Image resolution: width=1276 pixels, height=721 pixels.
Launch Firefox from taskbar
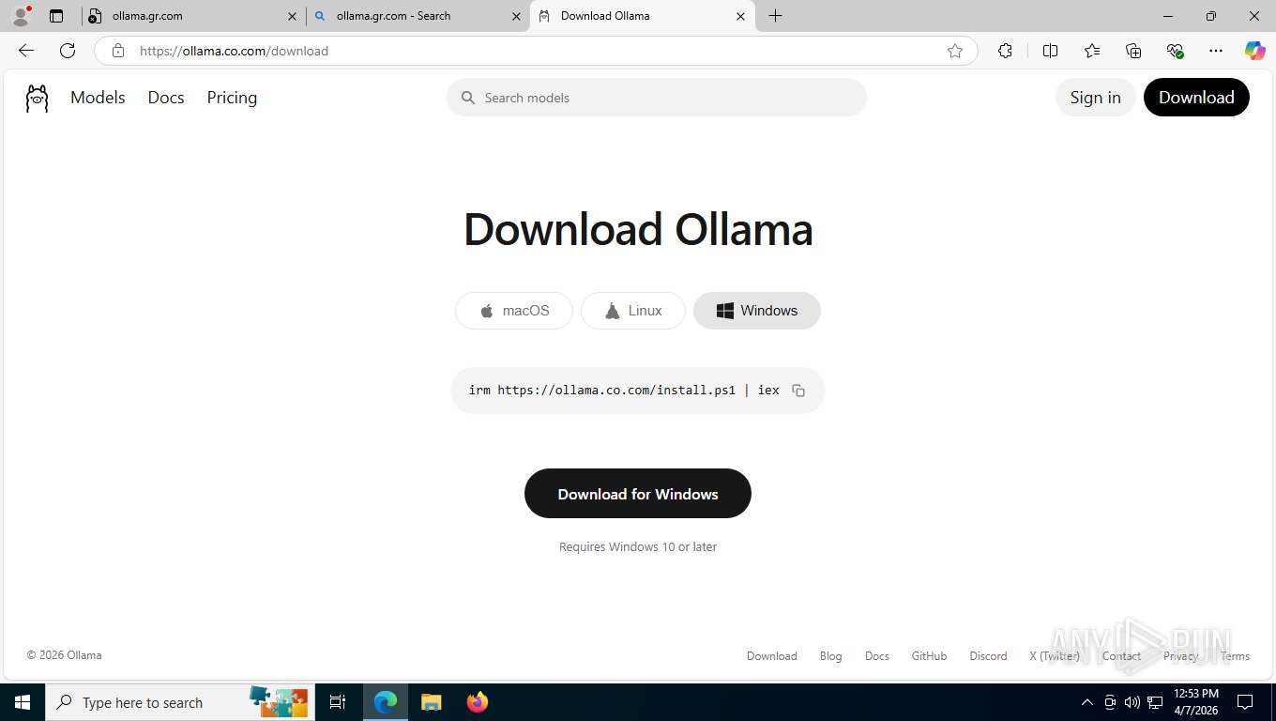tap(478, 702)
